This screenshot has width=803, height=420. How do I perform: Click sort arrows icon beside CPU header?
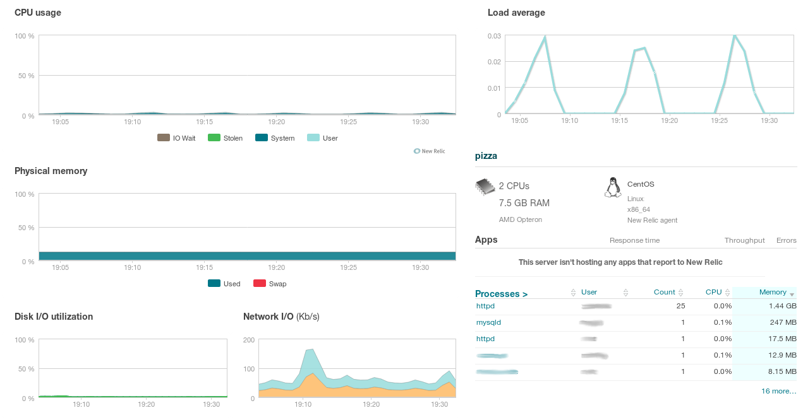tap(728, 293)
